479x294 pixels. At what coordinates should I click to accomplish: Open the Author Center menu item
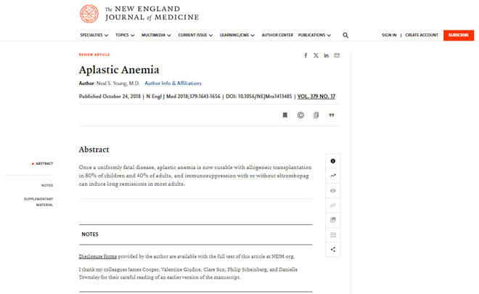(277, 35)
